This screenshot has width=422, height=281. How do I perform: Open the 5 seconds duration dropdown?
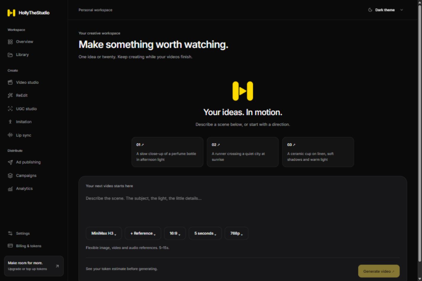(x=205, y=233)
